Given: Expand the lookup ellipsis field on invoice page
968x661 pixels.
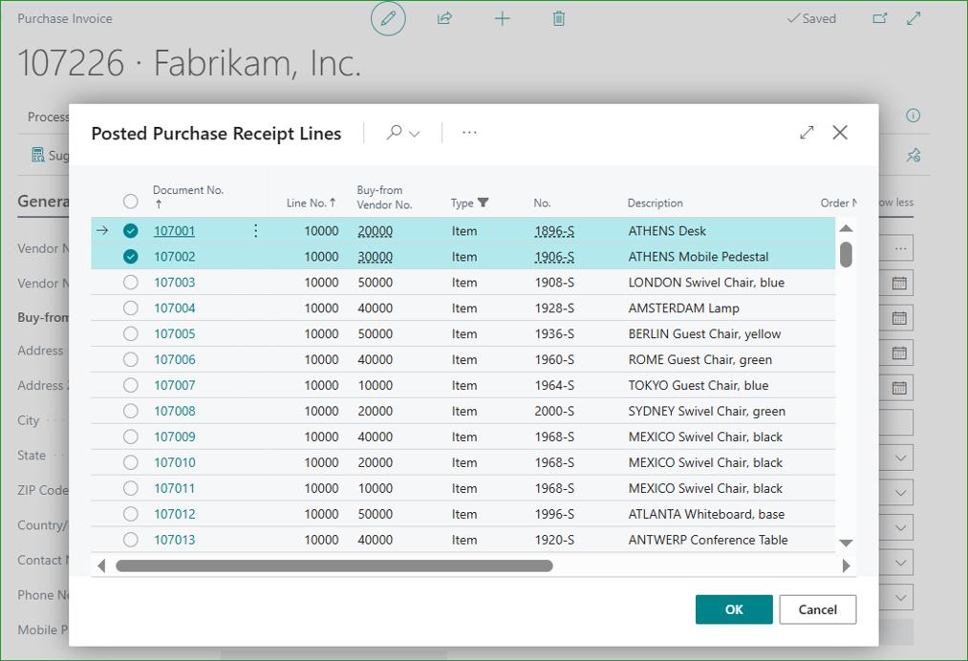Looking at the screenshot, I should coord(900,248).
